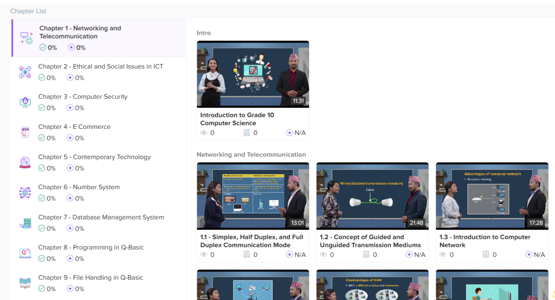Click views eye icon under Introduction video
Screen dimensions: 555x300
point(203,133)
